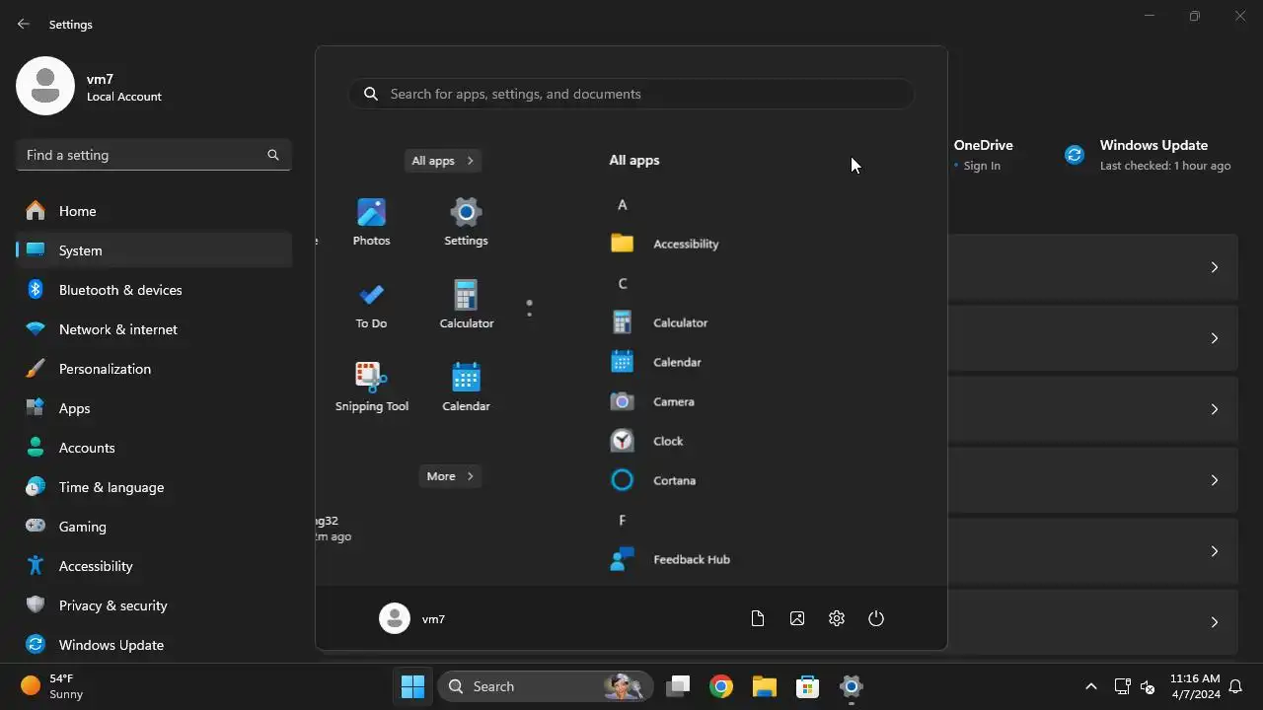The height and width of the screenshot is (710, 1263).
Task: Click the taskbar Search box
Action: click(x=545, y=686)
